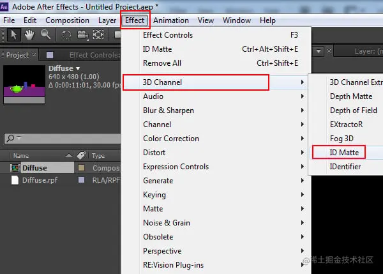Click the After Effects app icon
This screenshot has width=383, height=274.
(4, 6)
